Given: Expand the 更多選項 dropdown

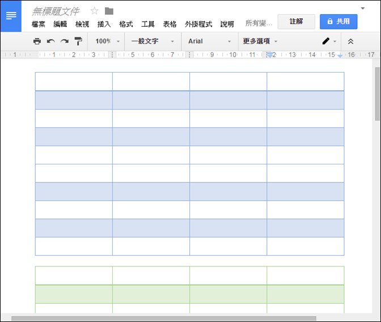Looking at the screenshot, I should (x=260, y=41).
